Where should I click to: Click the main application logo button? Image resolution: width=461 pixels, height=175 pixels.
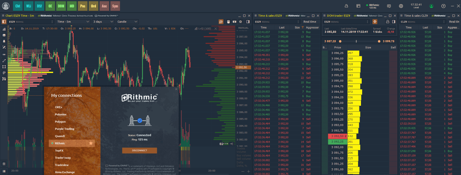point(6,6)
